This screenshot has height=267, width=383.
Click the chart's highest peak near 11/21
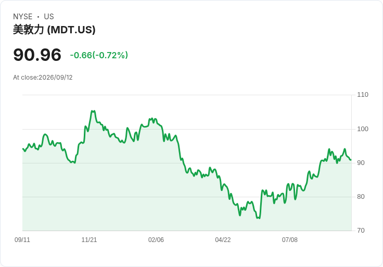(93, 111)
